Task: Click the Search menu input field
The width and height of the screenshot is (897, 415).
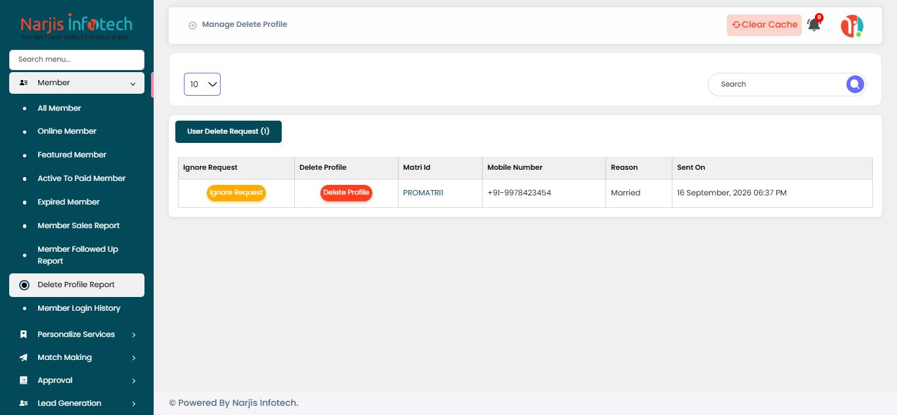Action: pos(77,60)
